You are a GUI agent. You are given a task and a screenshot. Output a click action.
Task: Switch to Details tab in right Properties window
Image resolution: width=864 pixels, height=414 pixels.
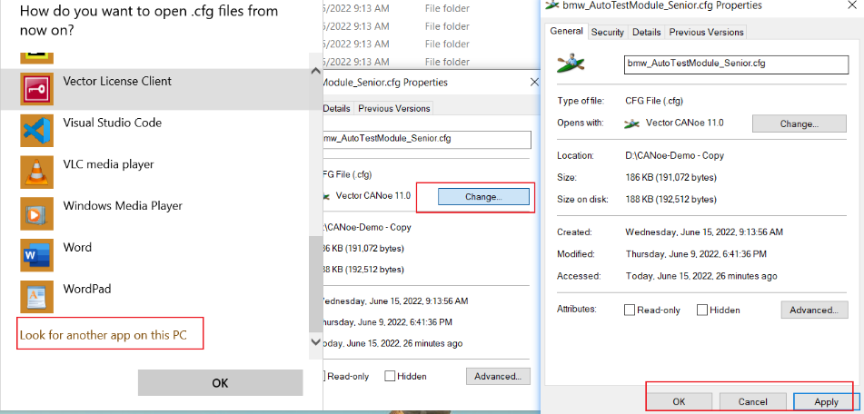pyautogui.click(x=646, y=33)
